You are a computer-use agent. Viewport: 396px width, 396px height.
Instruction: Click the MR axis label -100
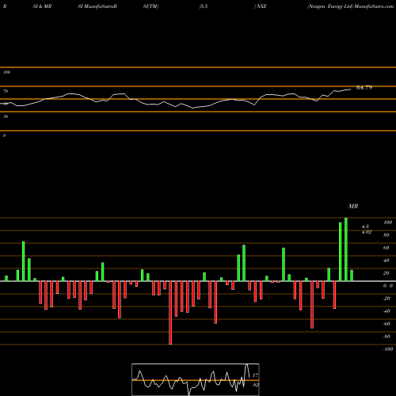click(x=388, y=349)
